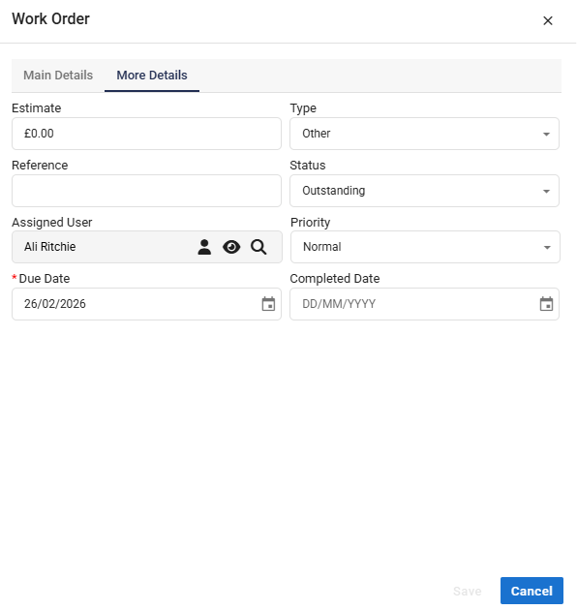Screen dimensions: 577x610
Task: Click the Due Date field showing 26/02/2026
Action: [147, 304]
